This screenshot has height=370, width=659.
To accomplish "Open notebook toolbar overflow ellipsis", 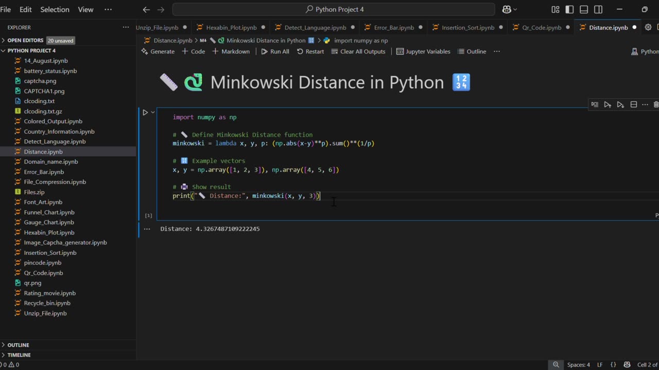I will pyautogui.click(x=497, y=51).
